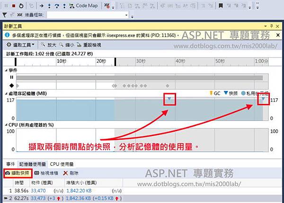Open the (+3) object difference link

click(x=55, y=198)
